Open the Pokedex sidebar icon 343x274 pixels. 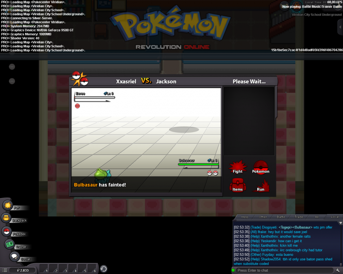(x=7, y=231)
